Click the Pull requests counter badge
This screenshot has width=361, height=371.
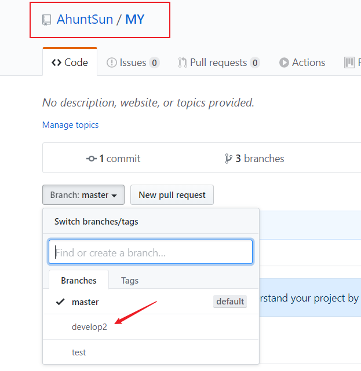pyautogui.click(x=255, y=63)
